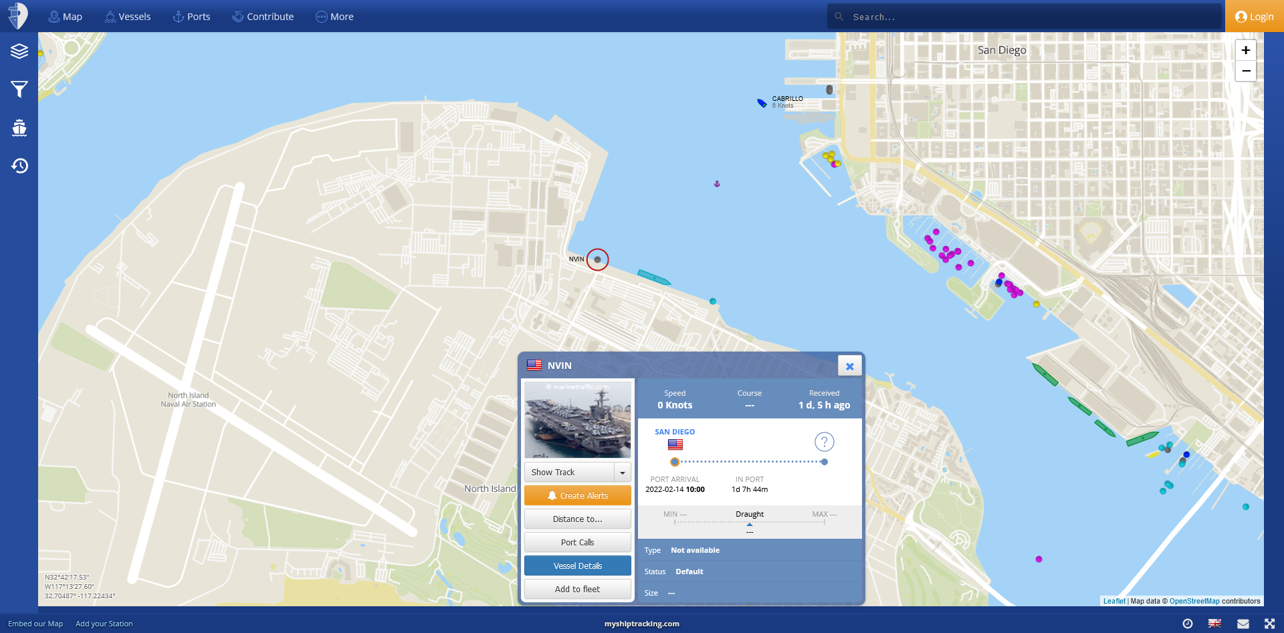The width and height of the screenshot is (1284, 633).
Task: Click the Show Track button
Action: 569,472
